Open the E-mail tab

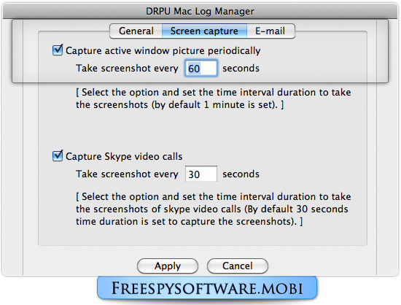point(270,31)
